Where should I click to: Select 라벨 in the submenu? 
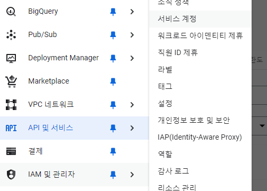coord(200,70)
